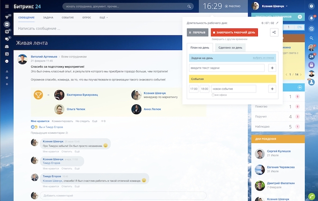Click the magnifier icon in search bar

pyautogui.click(x=189, y=7)
